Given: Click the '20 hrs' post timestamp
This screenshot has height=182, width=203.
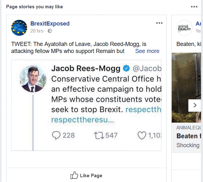Looking at the screenshot, I should (x=37, y=31).
